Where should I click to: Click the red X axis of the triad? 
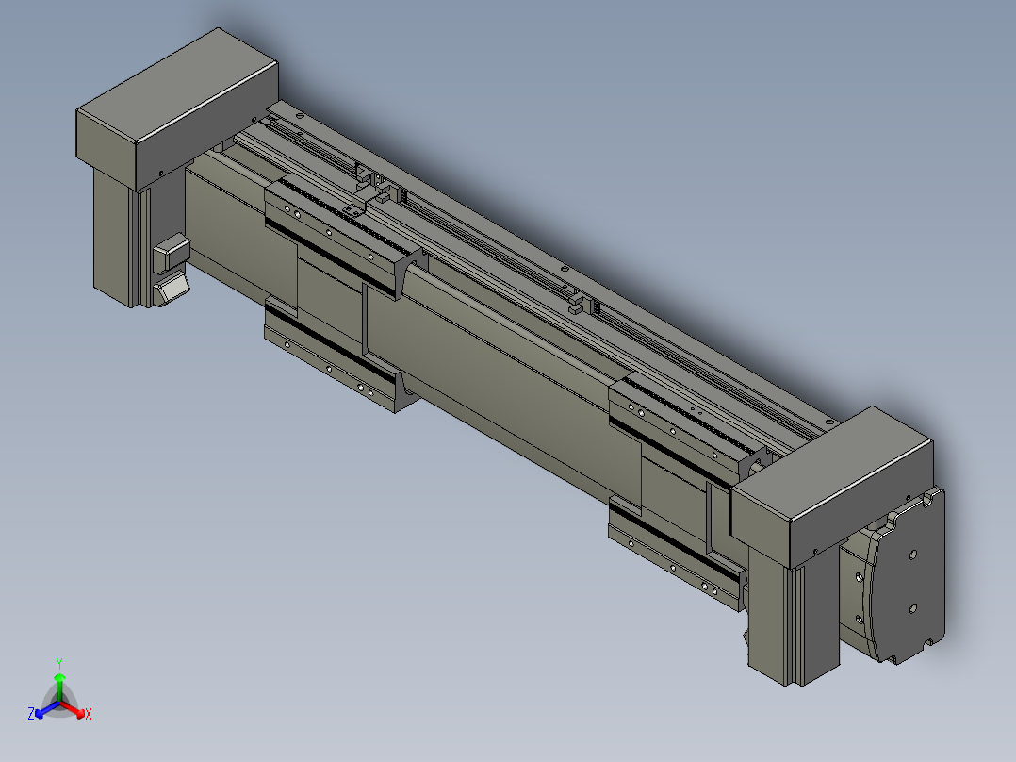pyautogui.click(x=75, y=710)
